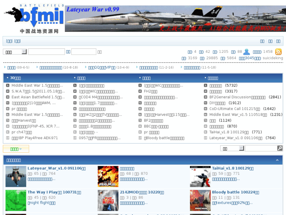This screenshot has height=215, width=286.
Task: Open the announcement dated 10-8-18
Action: 51,68
